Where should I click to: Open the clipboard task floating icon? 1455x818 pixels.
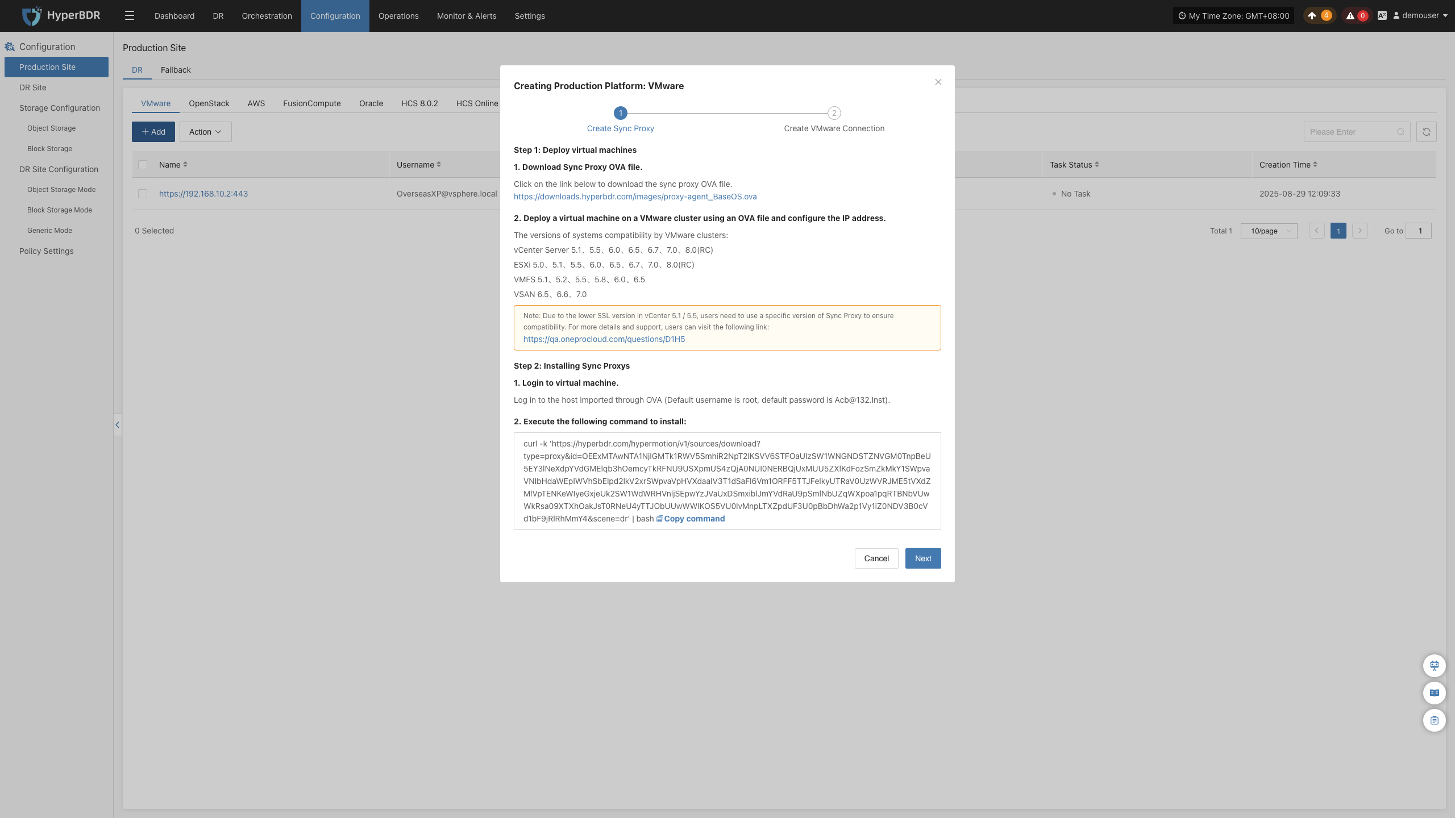1435,720
